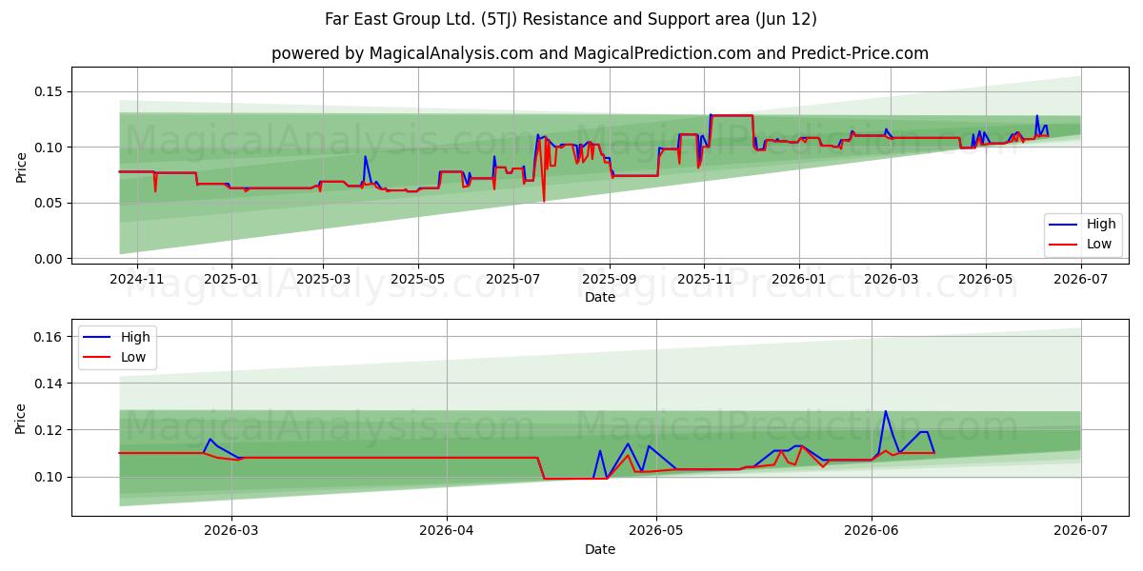Screen dimensions: 1143x571
Task: Click the '0.15' y-axis label in the top chart
Action: 48,92
